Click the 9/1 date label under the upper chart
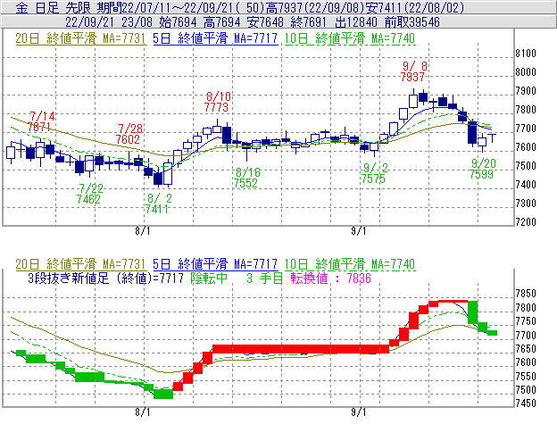557x424 pixels. 359,231
